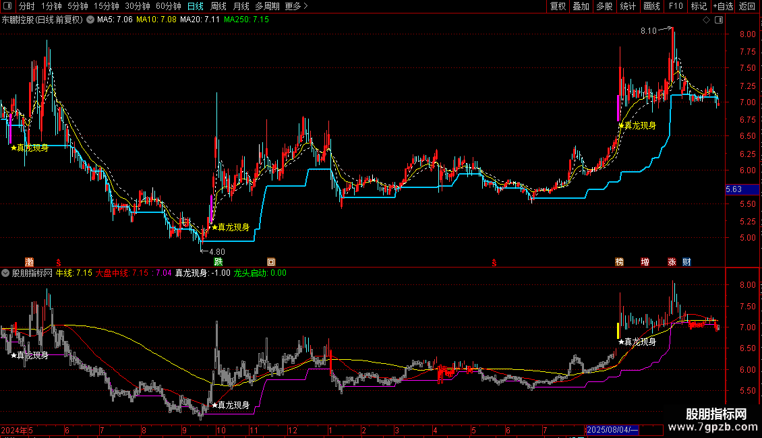762x438 pixels.
Task: Toggle the left side panel icon
Action: point(7,6)
